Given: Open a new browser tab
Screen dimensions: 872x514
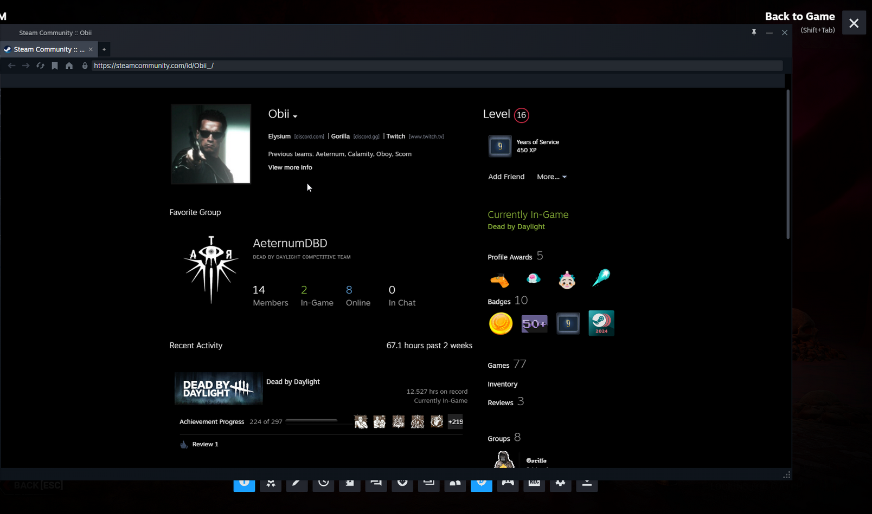Looking at the screenshot, I should (x=104, y=49).
